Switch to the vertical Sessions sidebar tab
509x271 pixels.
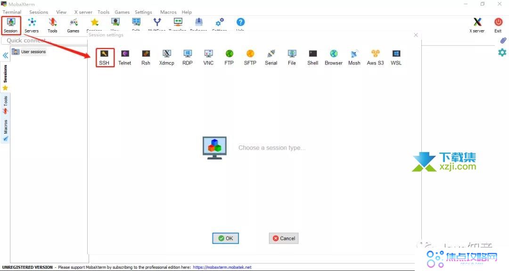(x=5, y=78)
